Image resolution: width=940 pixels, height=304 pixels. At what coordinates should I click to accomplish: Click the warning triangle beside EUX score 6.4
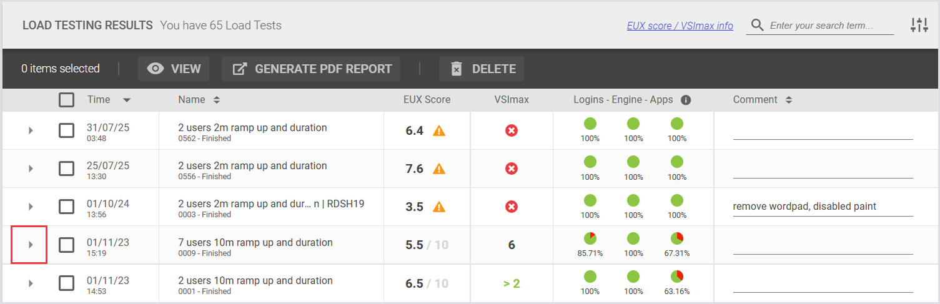click(x=439, y=130)
